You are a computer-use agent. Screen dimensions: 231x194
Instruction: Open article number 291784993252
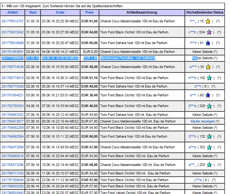(x=13, y=115)
